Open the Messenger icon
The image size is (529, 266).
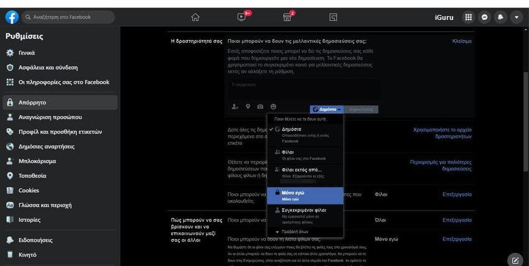tap(484, 17)
